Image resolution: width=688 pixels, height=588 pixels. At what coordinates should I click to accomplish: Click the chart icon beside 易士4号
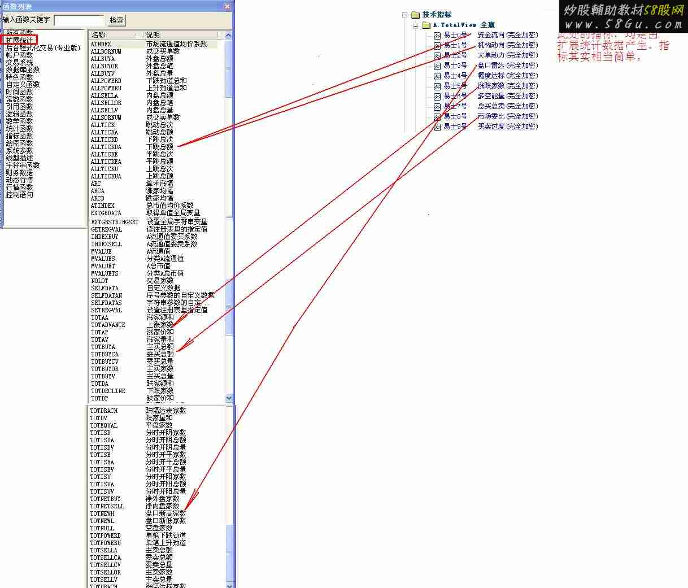tap(437, 76)
